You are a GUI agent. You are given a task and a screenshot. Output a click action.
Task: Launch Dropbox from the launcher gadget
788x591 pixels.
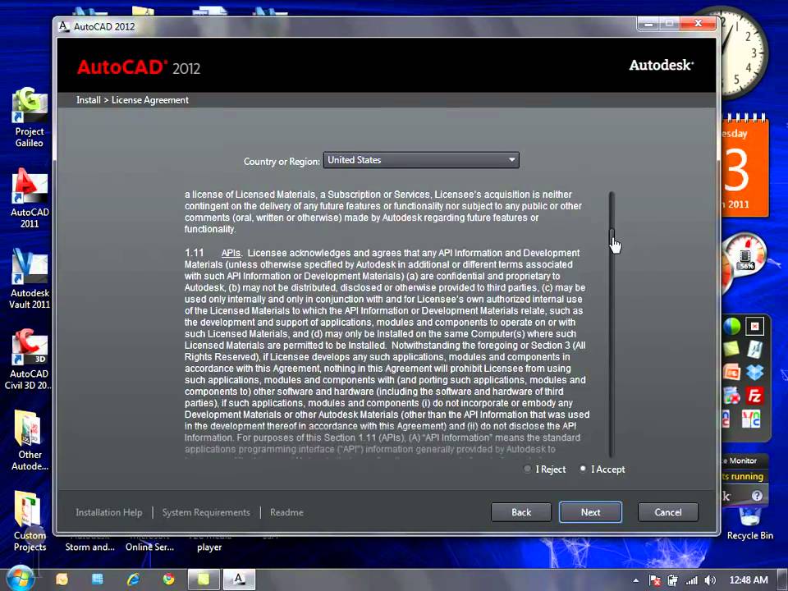click(x=754, y=372)
